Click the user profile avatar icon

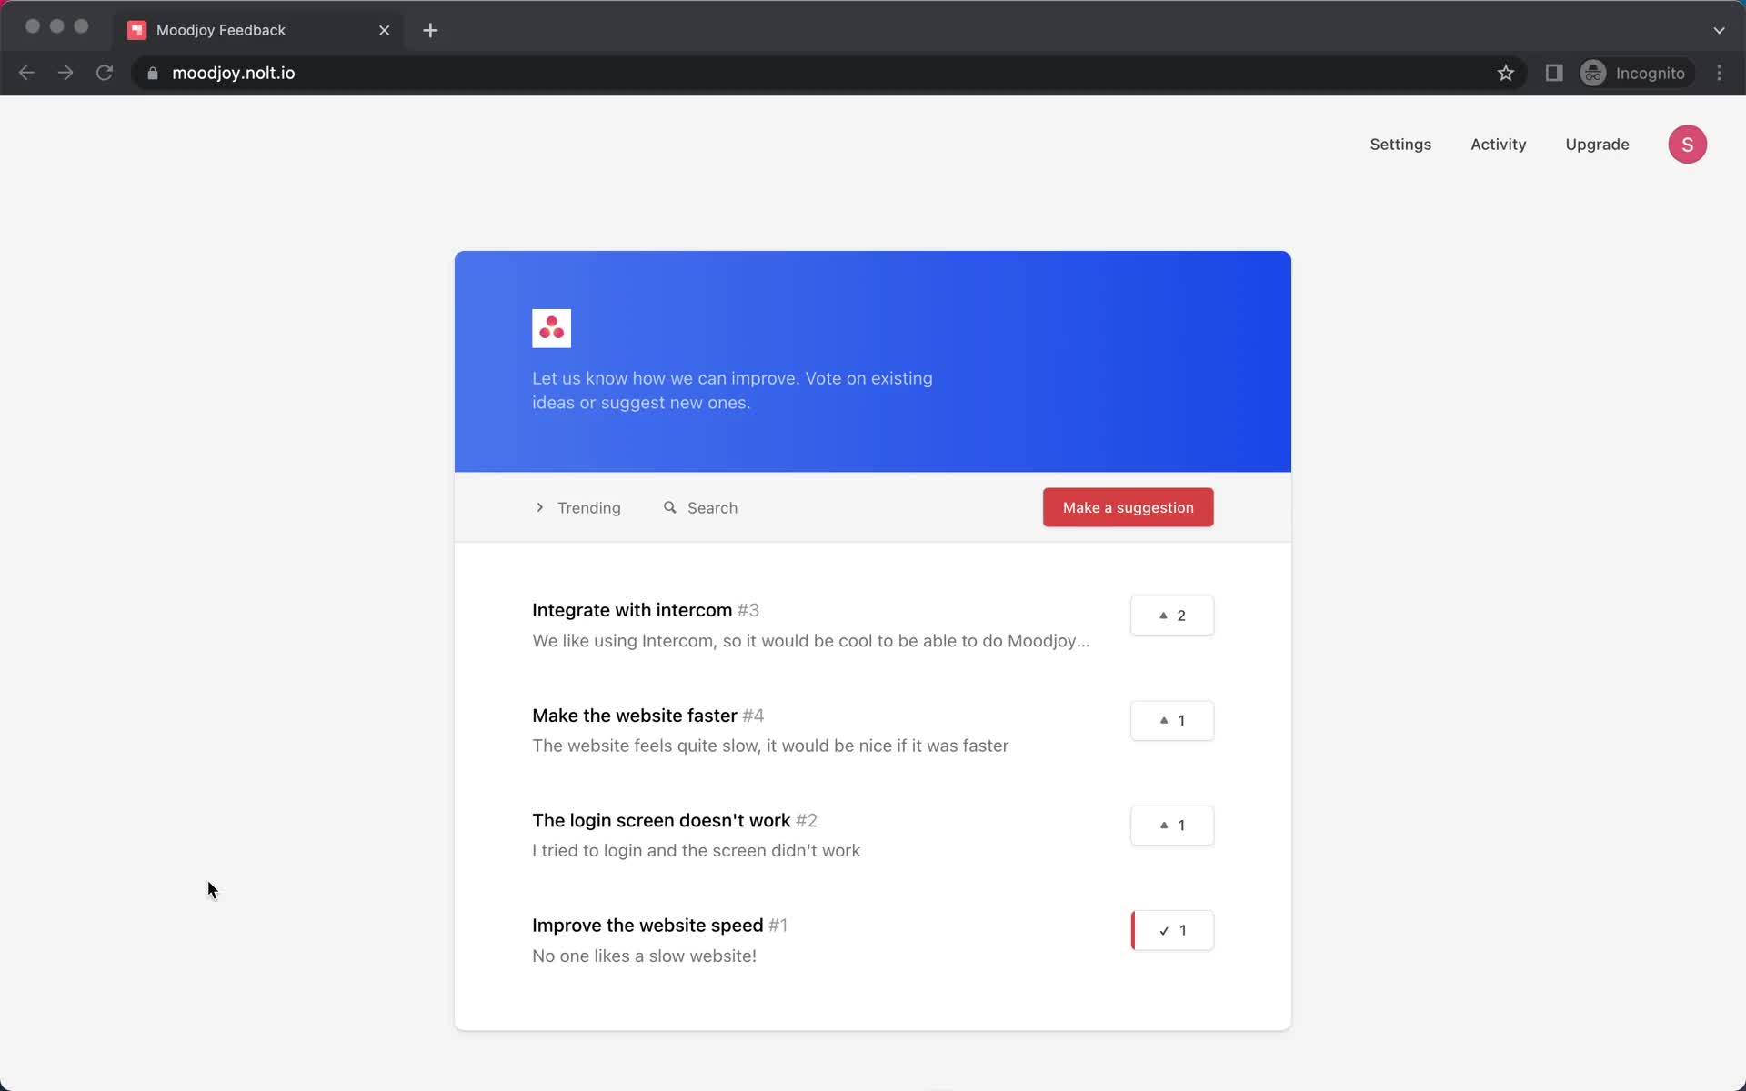tap(1688, 144)
